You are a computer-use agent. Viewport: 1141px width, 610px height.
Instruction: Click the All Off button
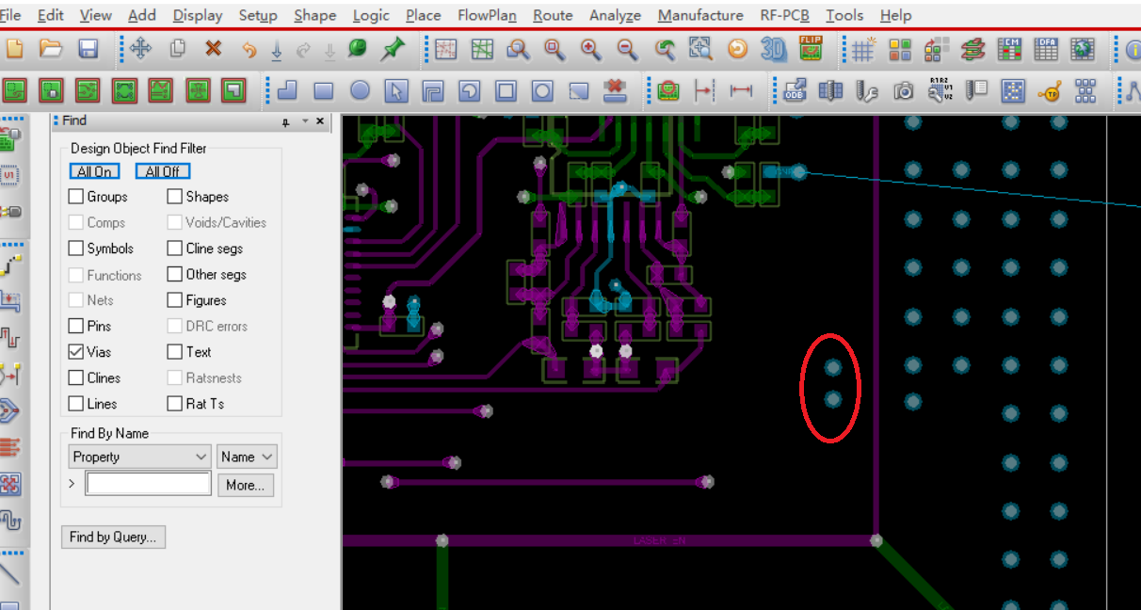[x=163, y=171]
